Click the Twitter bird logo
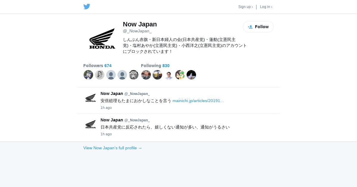 87,7
